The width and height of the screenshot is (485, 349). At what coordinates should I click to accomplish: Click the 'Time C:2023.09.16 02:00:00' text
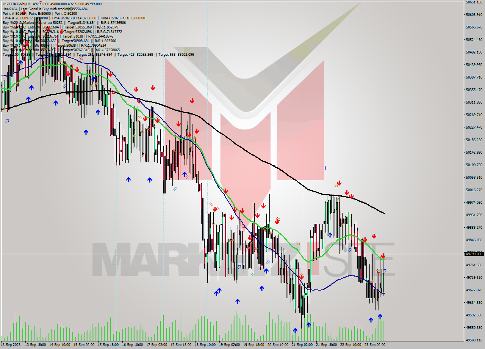click(x=122, y=18)
